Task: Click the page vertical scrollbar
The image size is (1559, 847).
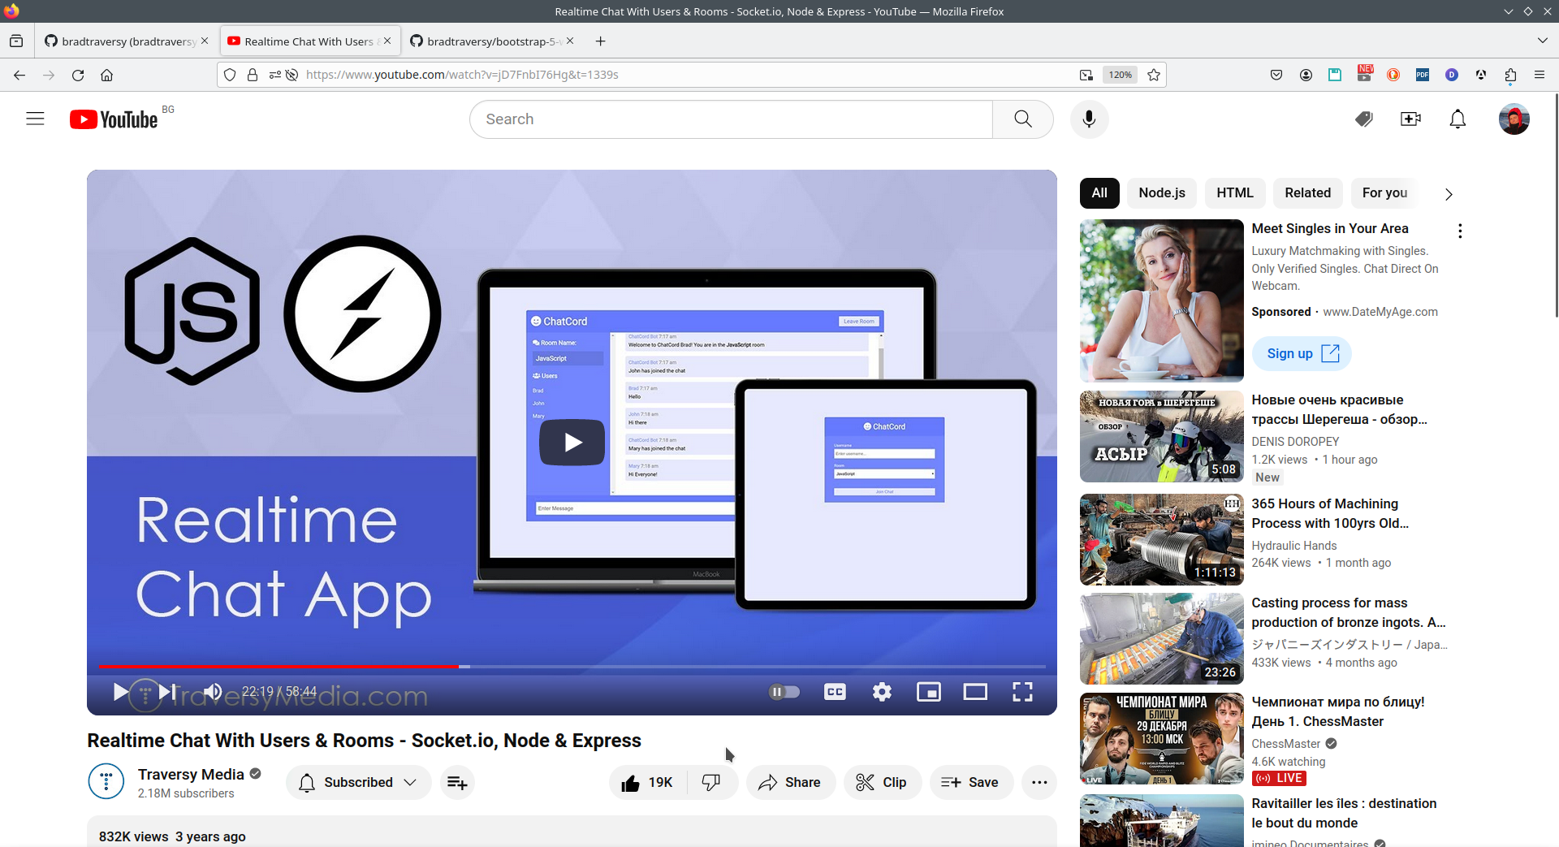Action: click(x=1555, y=206)
